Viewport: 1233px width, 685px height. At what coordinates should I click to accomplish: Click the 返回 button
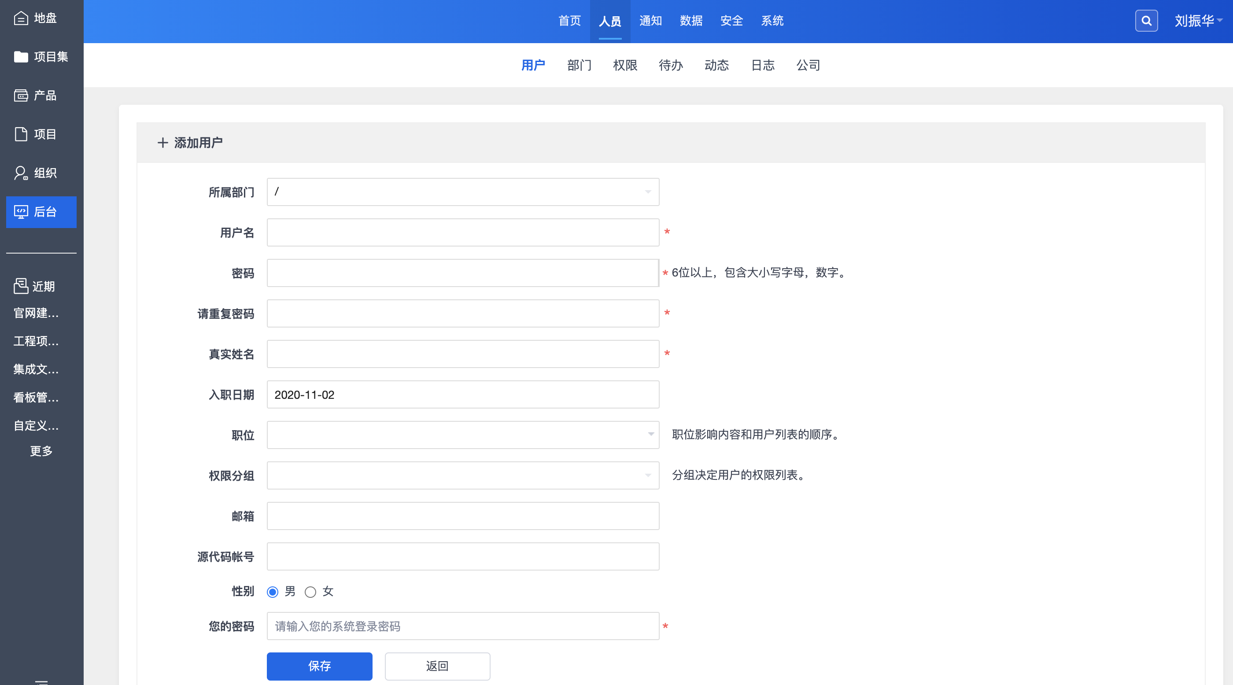[437, 667]
